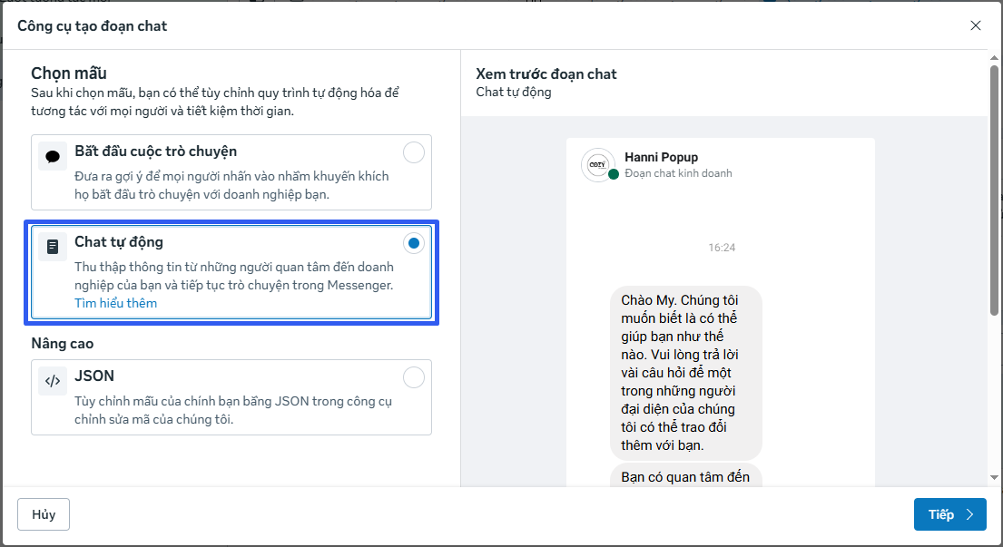Click the Hanni Popup page name
The height and width of the screenshot is (547, 1003).
(x=661, y=157)
